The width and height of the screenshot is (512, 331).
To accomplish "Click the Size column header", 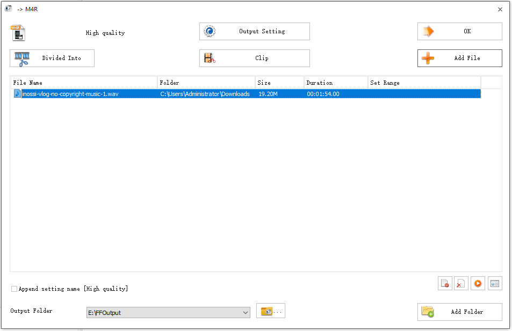I will (279, 83).
